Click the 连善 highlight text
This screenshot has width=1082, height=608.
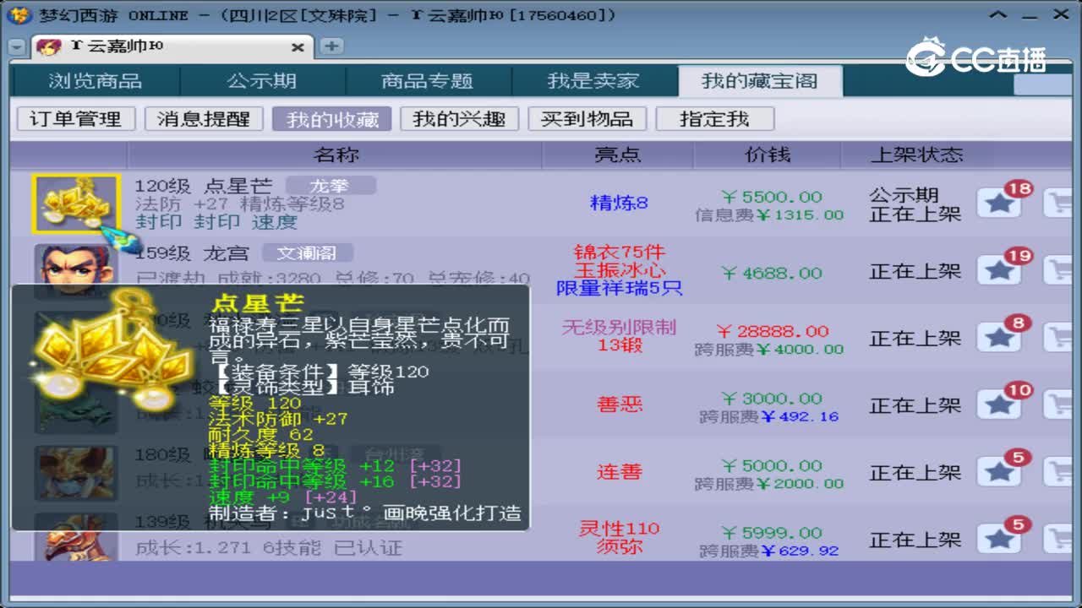[x=620, y=472]
